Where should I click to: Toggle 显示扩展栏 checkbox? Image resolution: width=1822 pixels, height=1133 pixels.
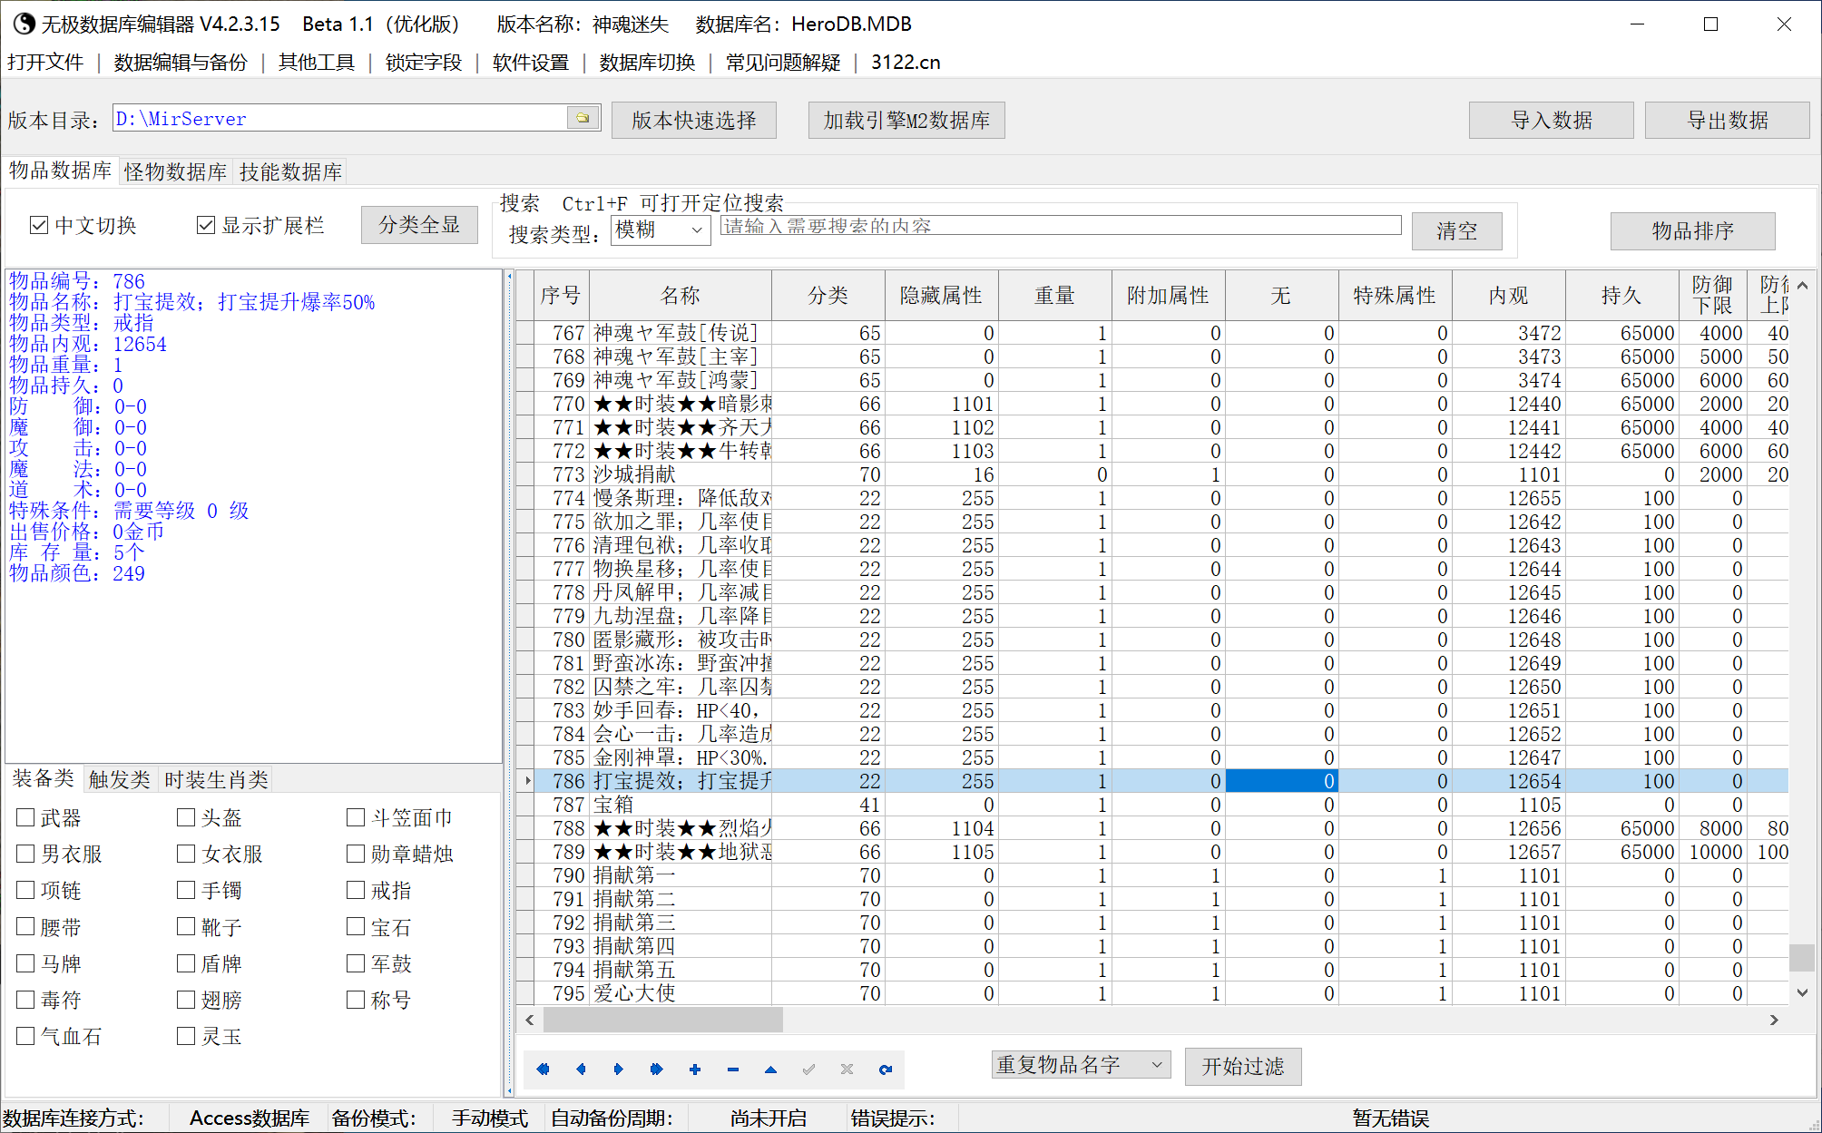pos(206,225)
